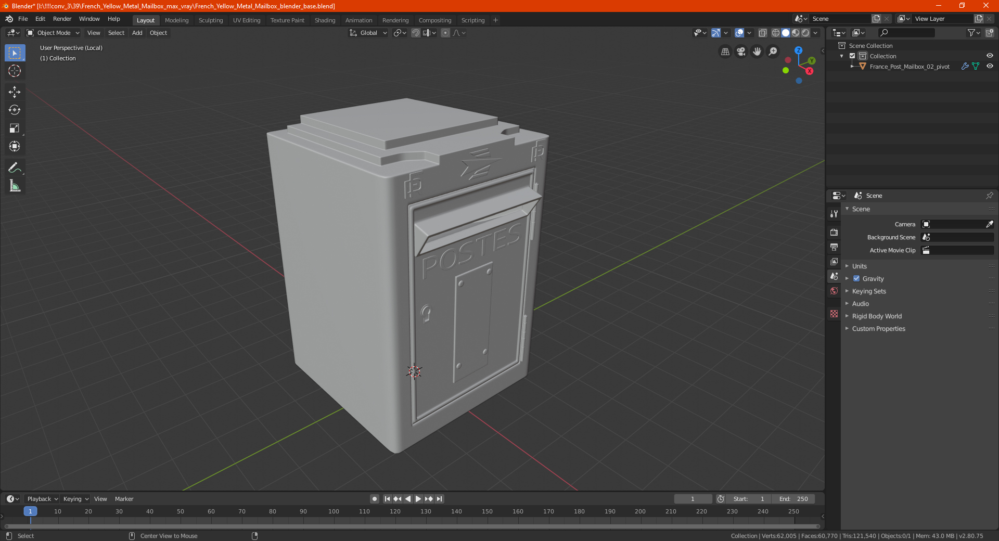Viewport: 999px width, 541px height.
Task: Expand the Rigid Body World panel
Action: [x=877, y=316]
